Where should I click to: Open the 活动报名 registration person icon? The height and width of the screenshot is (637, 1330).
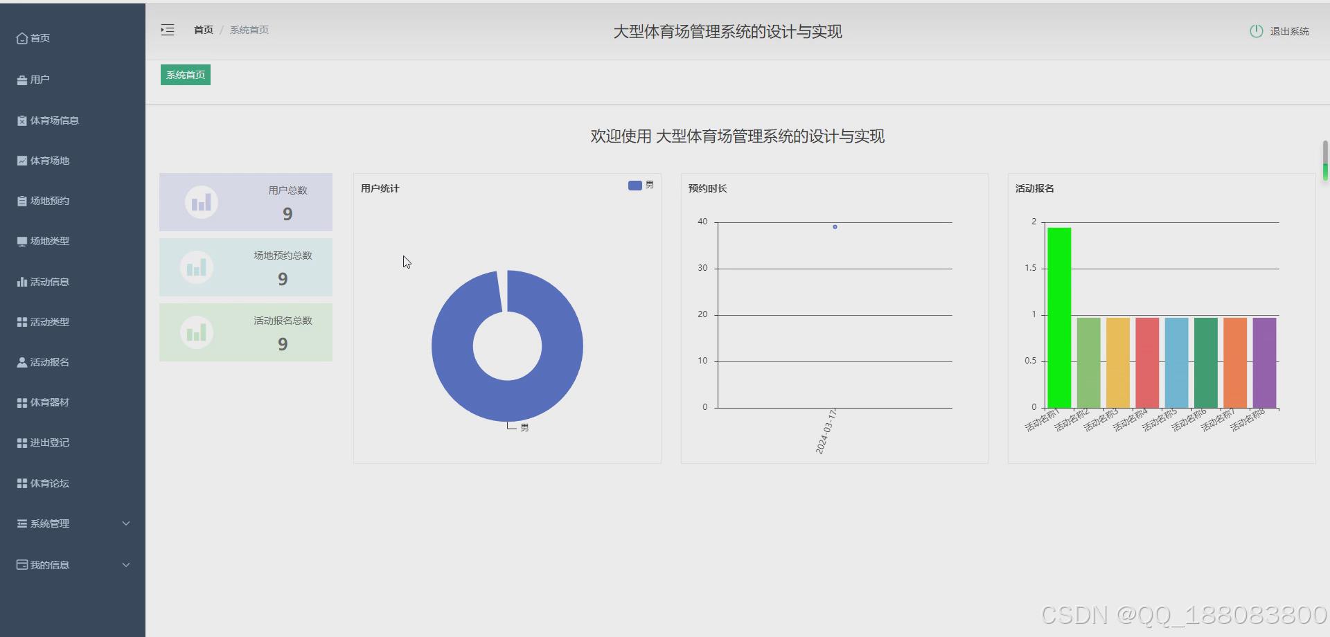click(x=21, y=361)
